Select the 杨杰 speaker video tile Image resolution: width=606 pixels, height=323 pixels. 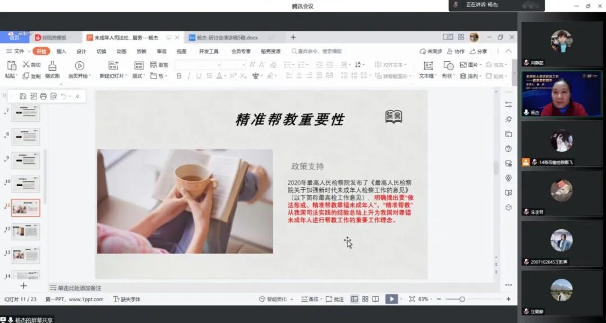tap(562, 93)
